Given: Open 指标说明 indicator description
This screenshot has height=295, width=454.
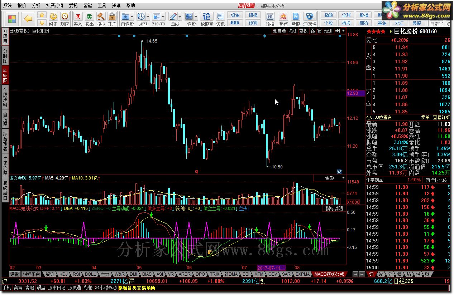Looking at the screenshot, I should point(334,208).
